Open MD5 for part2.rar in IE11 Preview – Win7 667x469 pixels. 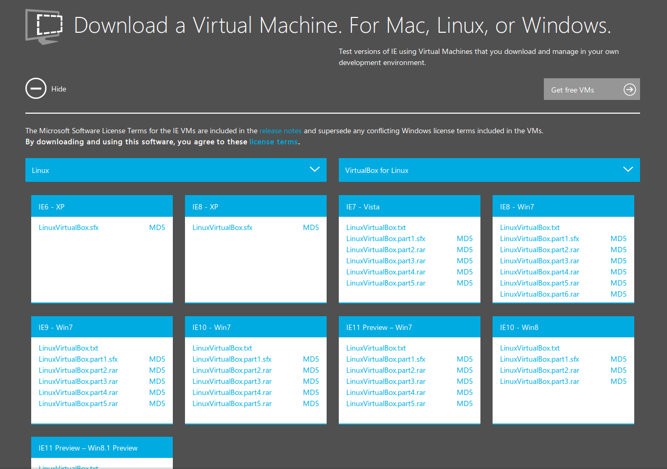pos(465,370)
